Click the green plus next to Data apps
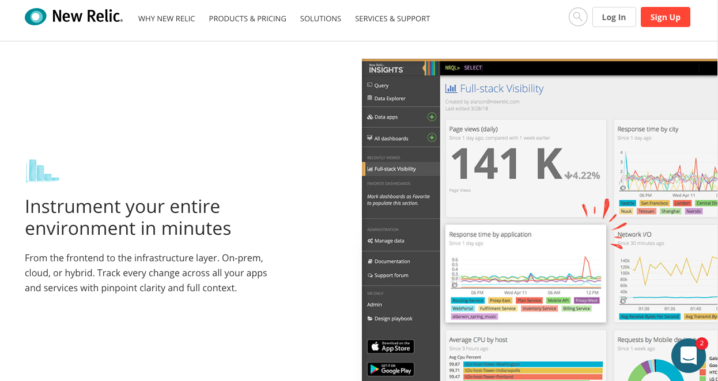The width and height of the screenshot is (718, 381). coord(431,117)
